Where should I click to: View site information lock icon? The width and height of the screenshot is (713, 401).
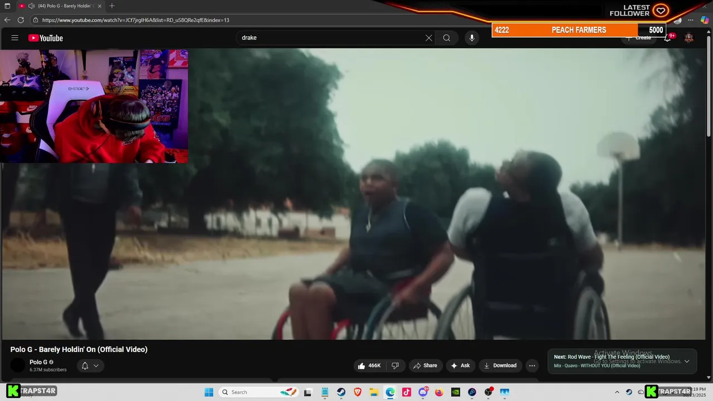pos(36,20)
